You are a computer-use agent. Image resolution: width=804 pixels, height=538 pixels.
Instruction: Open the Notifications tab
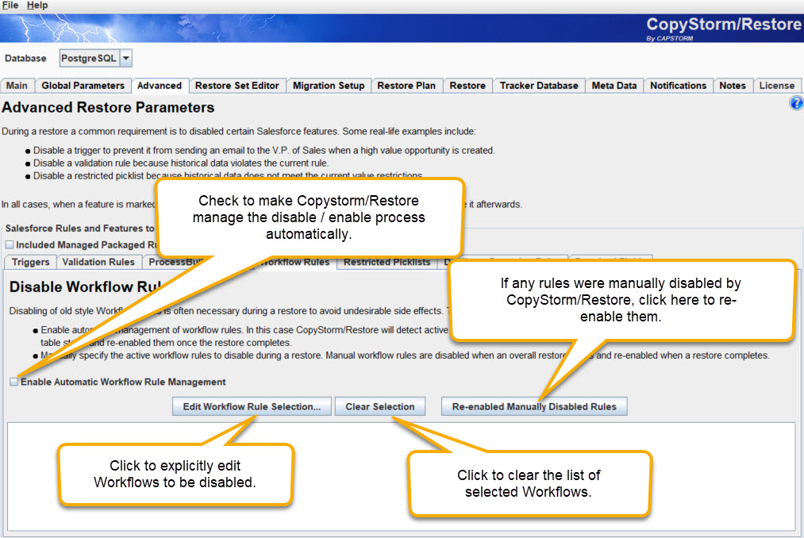[x=679, y=86]
